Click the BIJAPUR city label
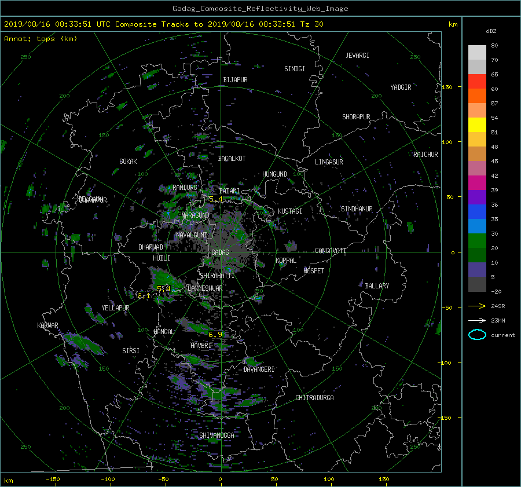 [235, 80]
